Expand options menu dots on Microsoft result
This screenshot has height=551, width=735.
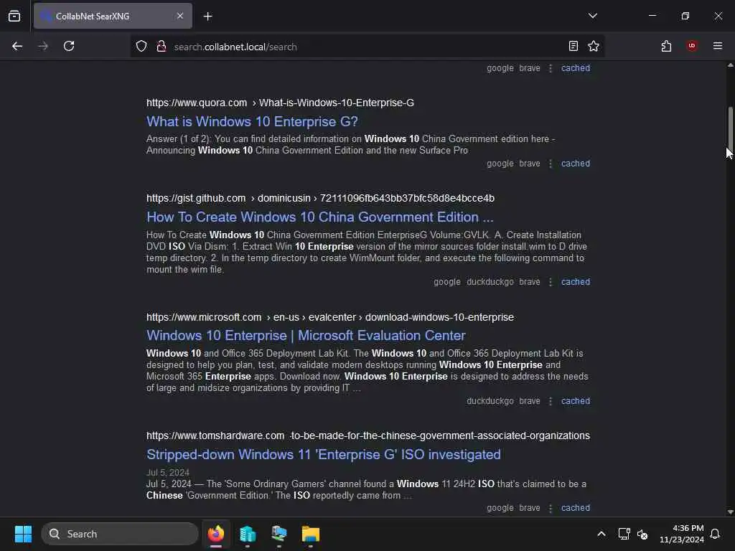pos(551,401)
